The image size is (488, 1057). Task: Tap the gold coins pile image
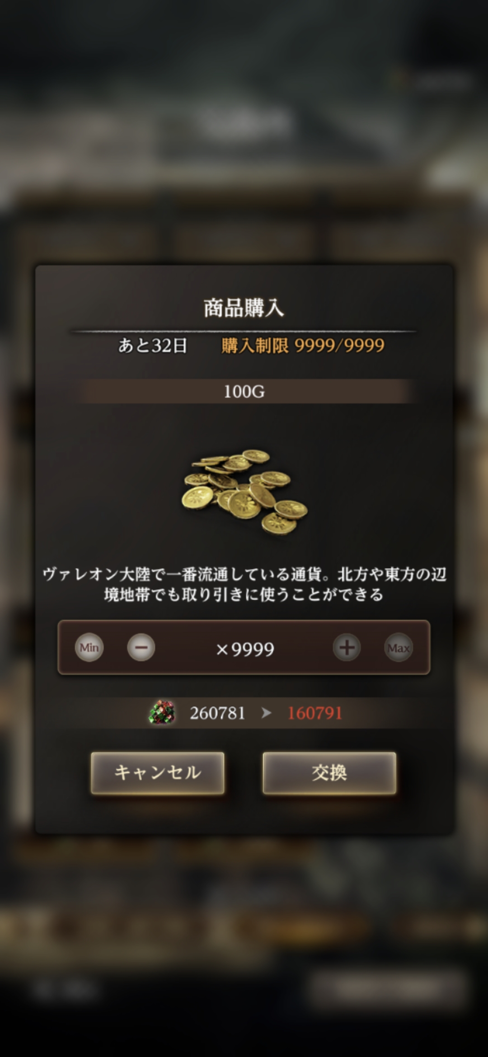pyautogui.click(x=244, y=492)
